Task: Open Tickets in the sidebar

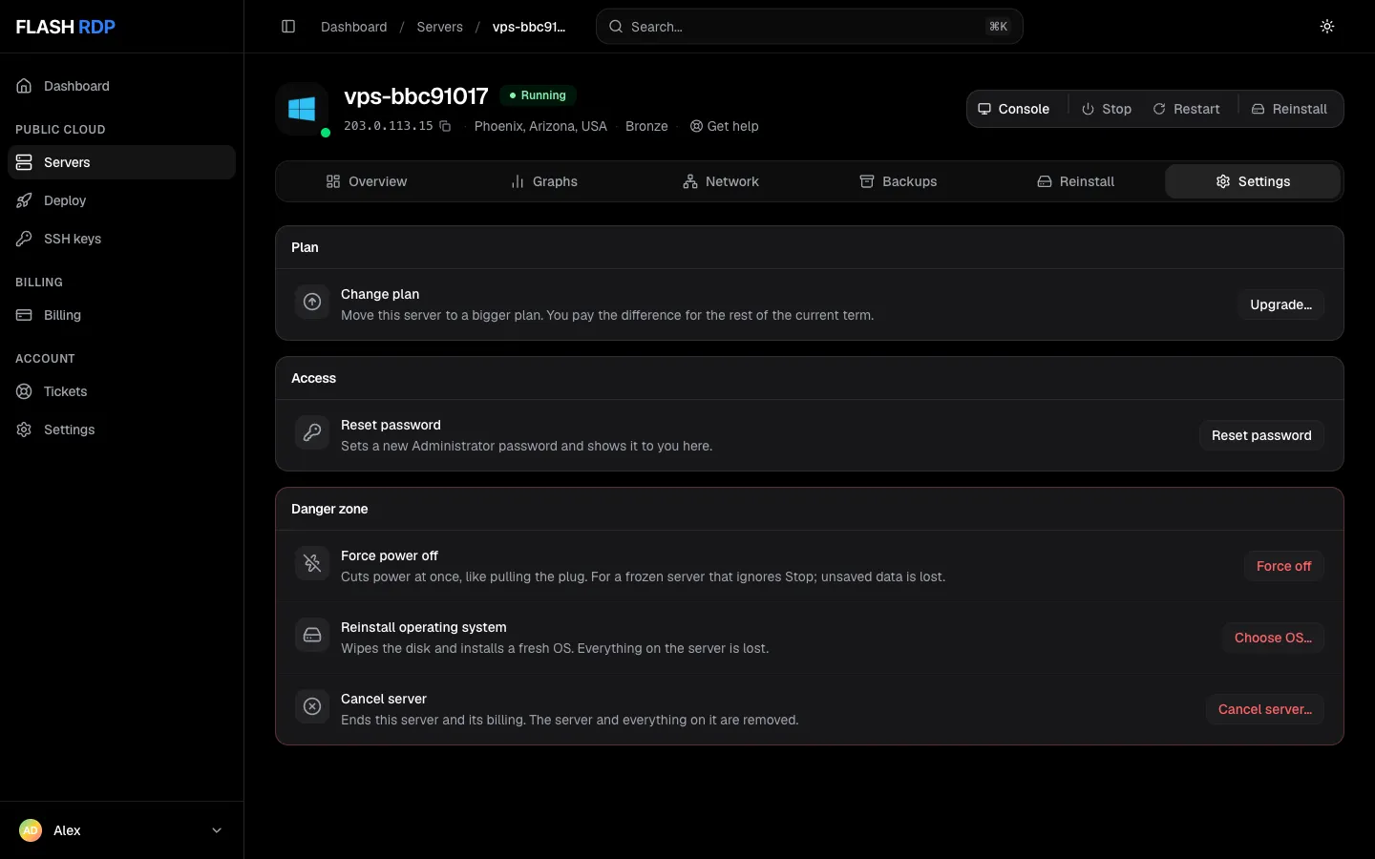Action: pyautogui.click(x=121, y=391)
